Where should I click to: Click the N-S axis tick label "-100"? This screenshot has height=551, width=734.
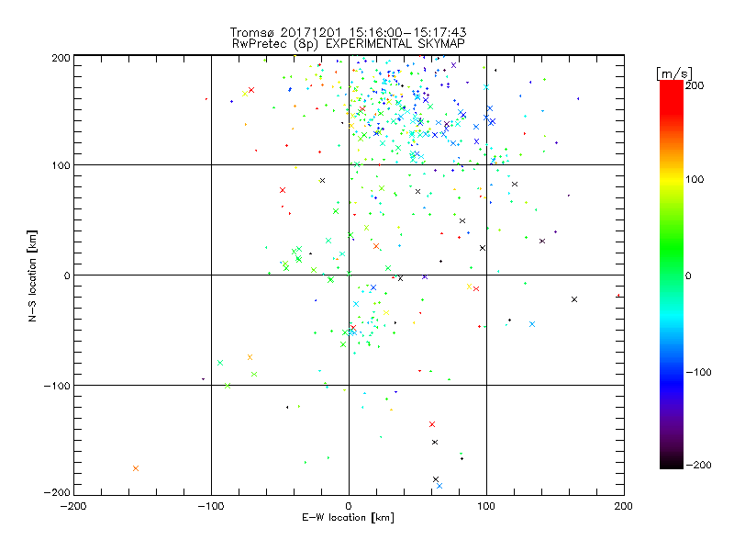tap(57, 386)
